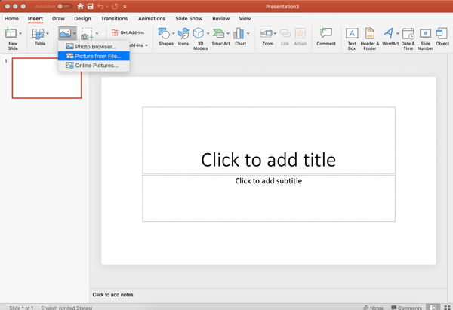Screen dimensions: 453x310
Task: Switch to the Draw tab
Action: pos(58,18)
